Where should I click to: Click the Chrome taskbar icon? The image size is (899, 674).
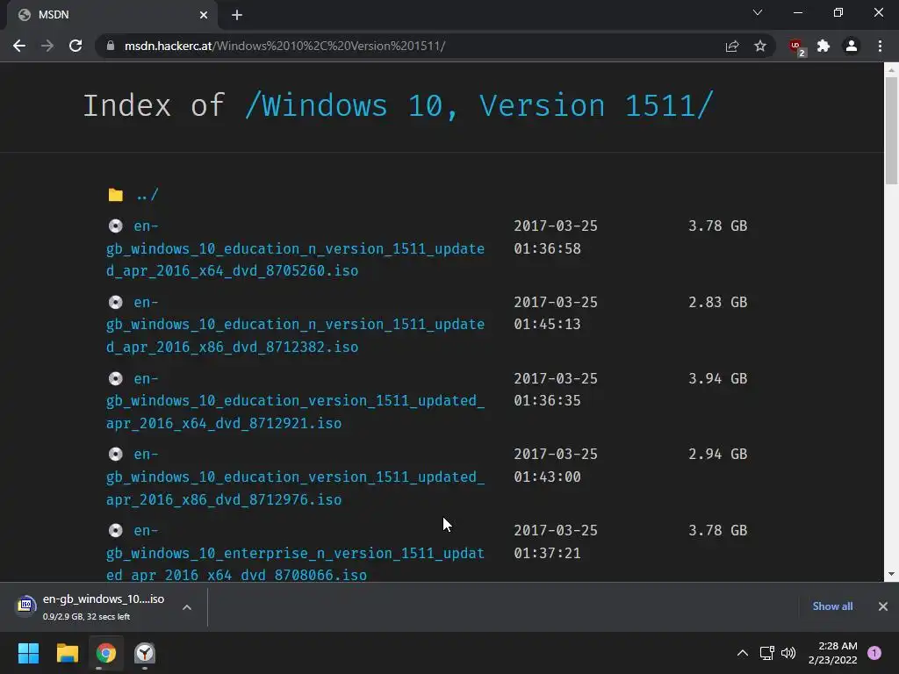tap(106, 653)
